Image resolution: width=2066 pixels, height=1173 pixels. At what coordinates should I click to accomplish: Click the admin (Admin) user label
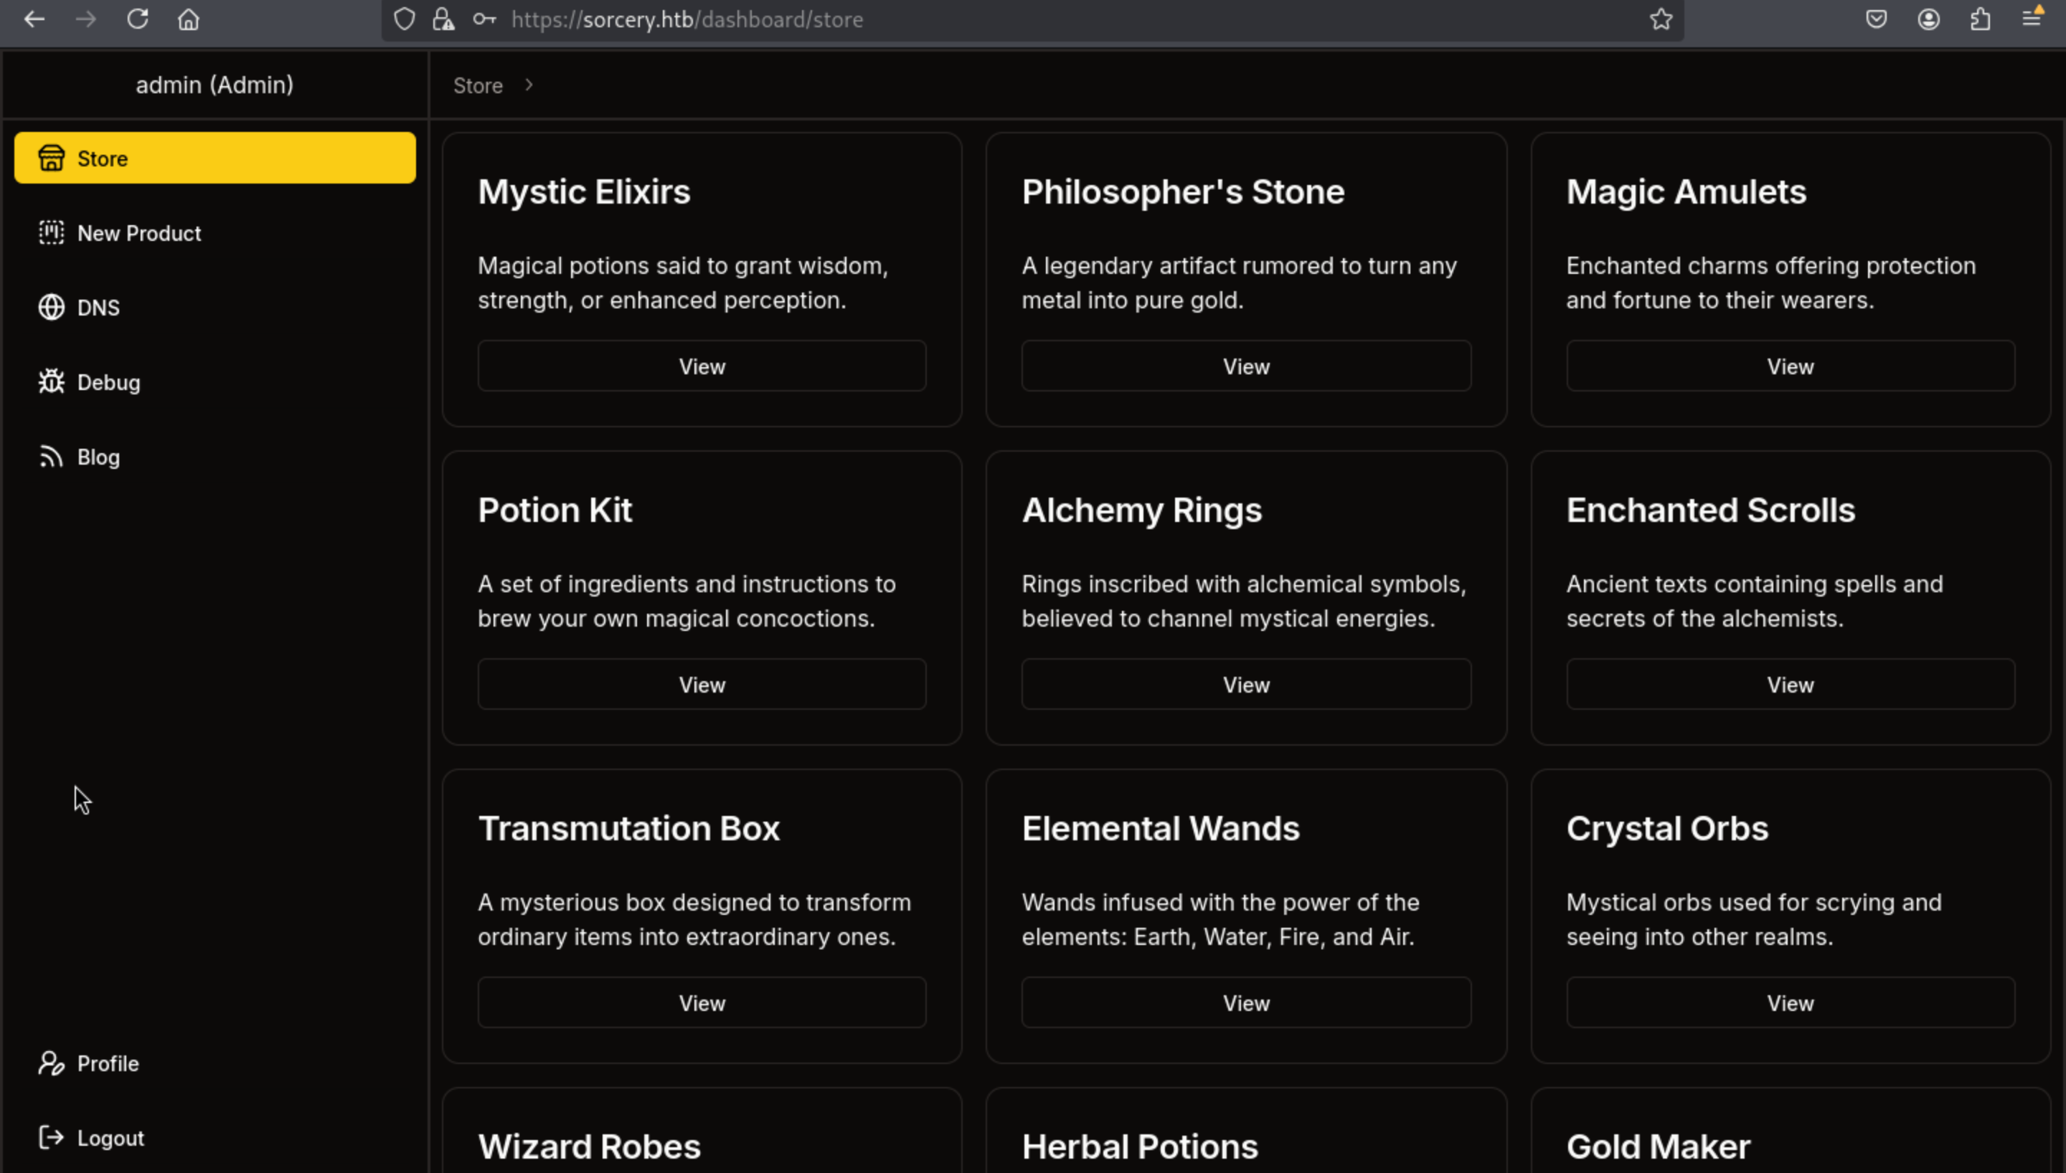point(214,85)
